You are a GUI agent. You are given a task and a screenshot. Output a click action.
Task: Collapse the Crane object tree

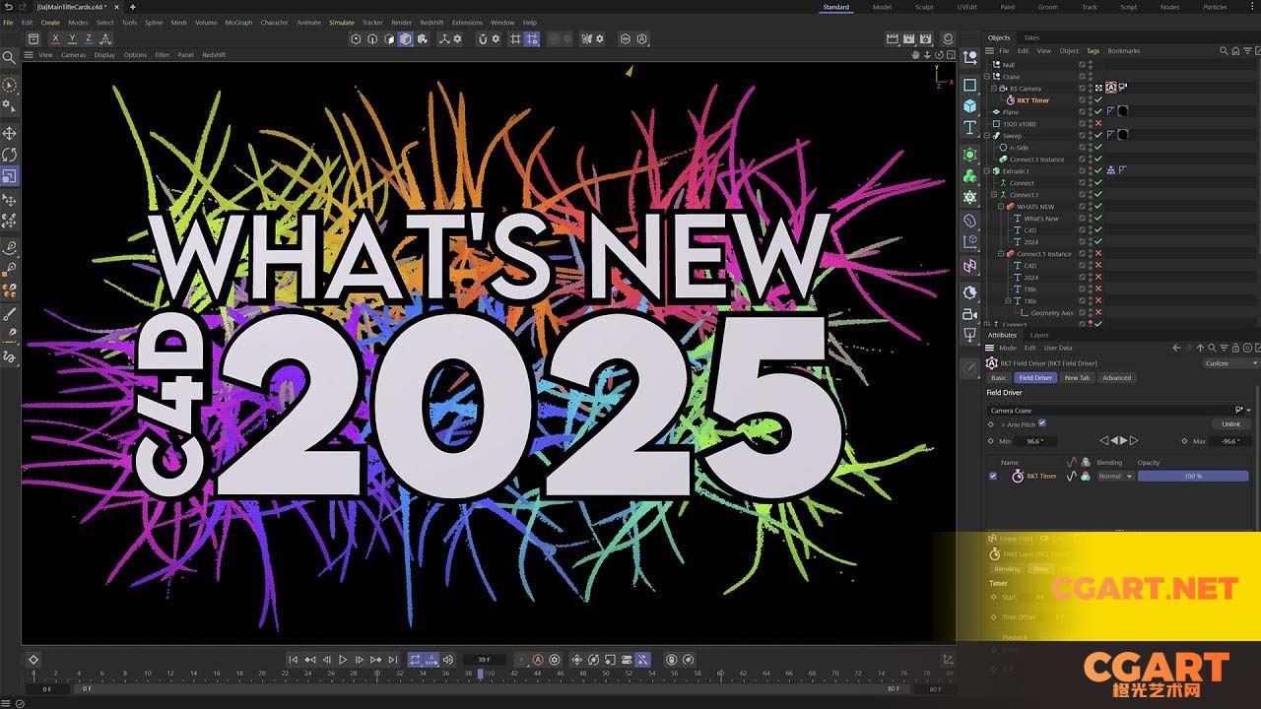click(x=989, y=77)
